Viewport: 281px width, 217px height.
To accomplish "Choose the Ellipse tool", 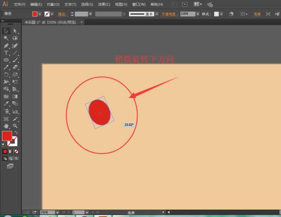I will pyautogui.click(x=6, y=60).
